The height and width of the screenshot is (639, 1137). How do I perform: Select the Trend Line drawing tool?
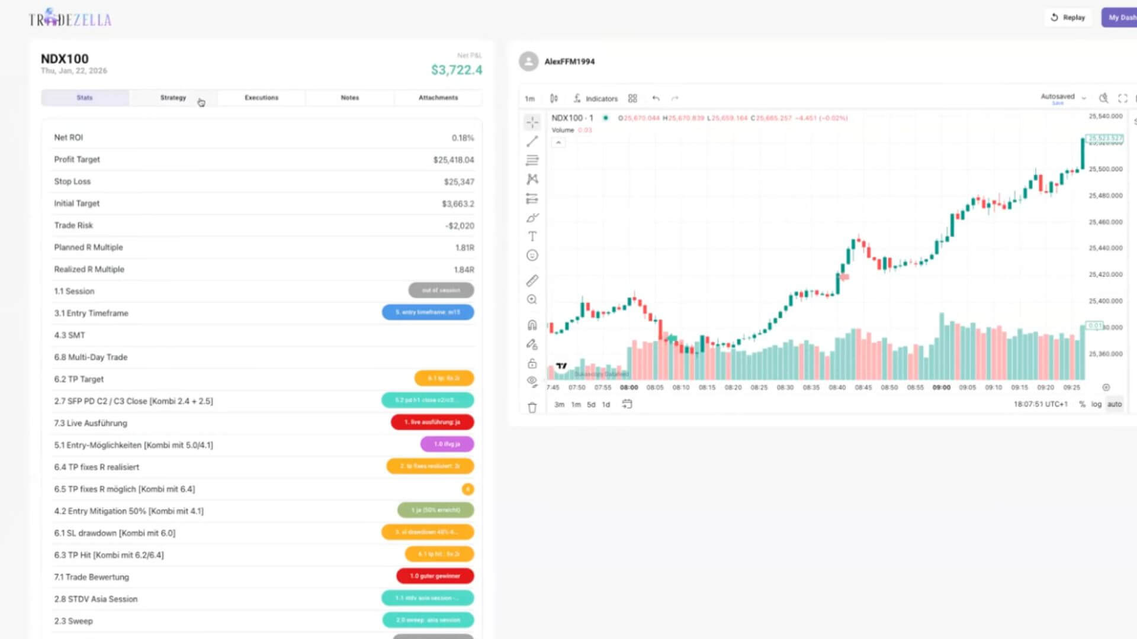point(532,141)
